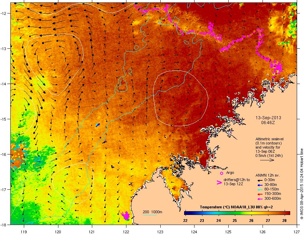Screen dimensions: 304x235
Task: Click the colour bar tick label '26'
Action: (x=251, y=220)
